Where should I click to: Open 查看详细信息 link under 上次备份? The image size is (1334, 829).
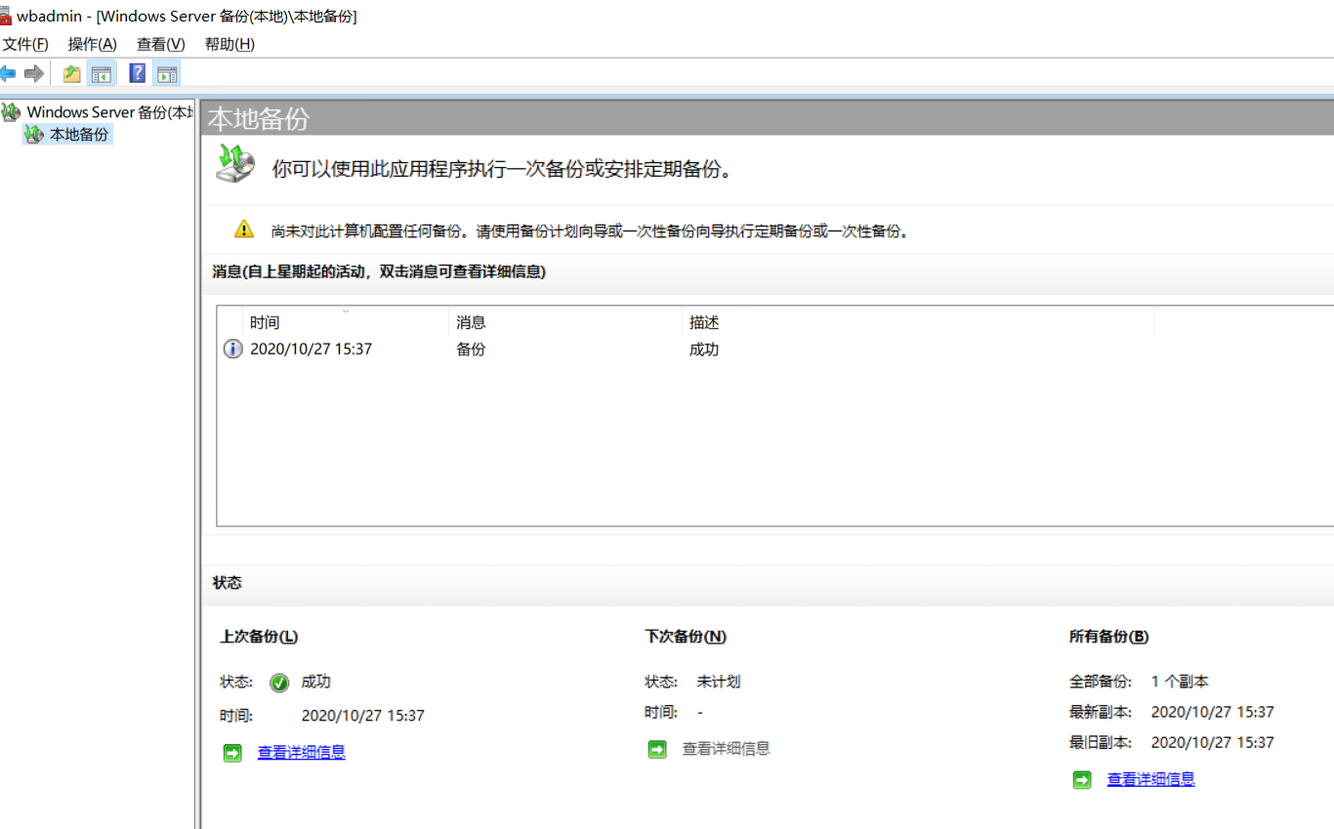pyautogui.click(x=301, y=752)
